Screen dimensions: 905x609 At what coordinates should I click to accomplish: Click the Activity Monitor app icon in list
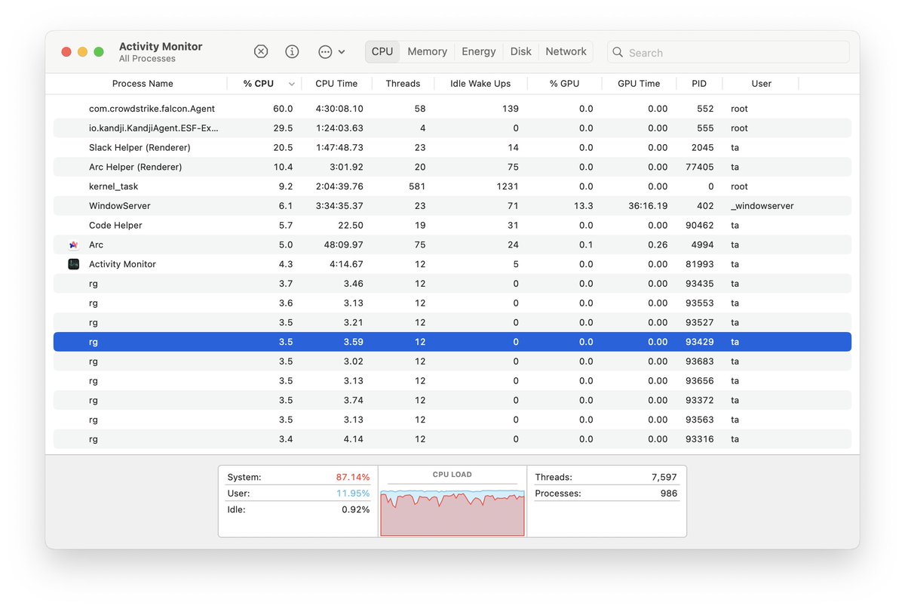point(74,264)
